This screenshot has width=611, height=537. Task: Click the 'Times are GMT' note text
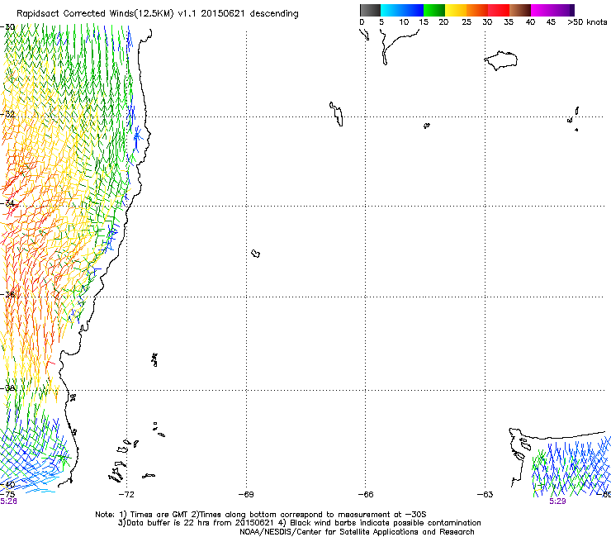159,515
